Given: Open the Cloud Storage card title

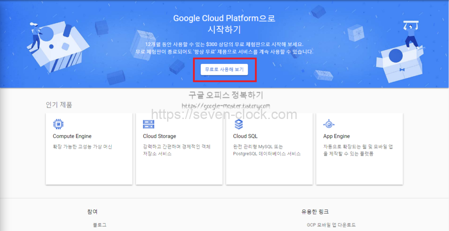Looking at the screenshot, I should 159,136.
